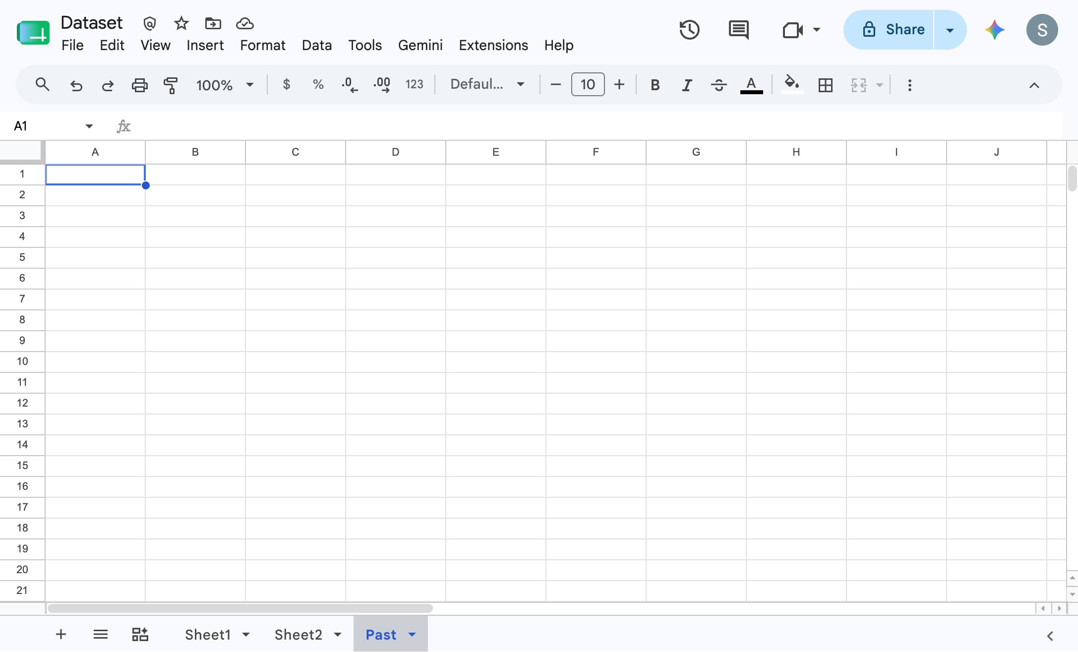Star the Dataset document
Viewport: 1078px width, 652px height.
click(x=181, y=23)
